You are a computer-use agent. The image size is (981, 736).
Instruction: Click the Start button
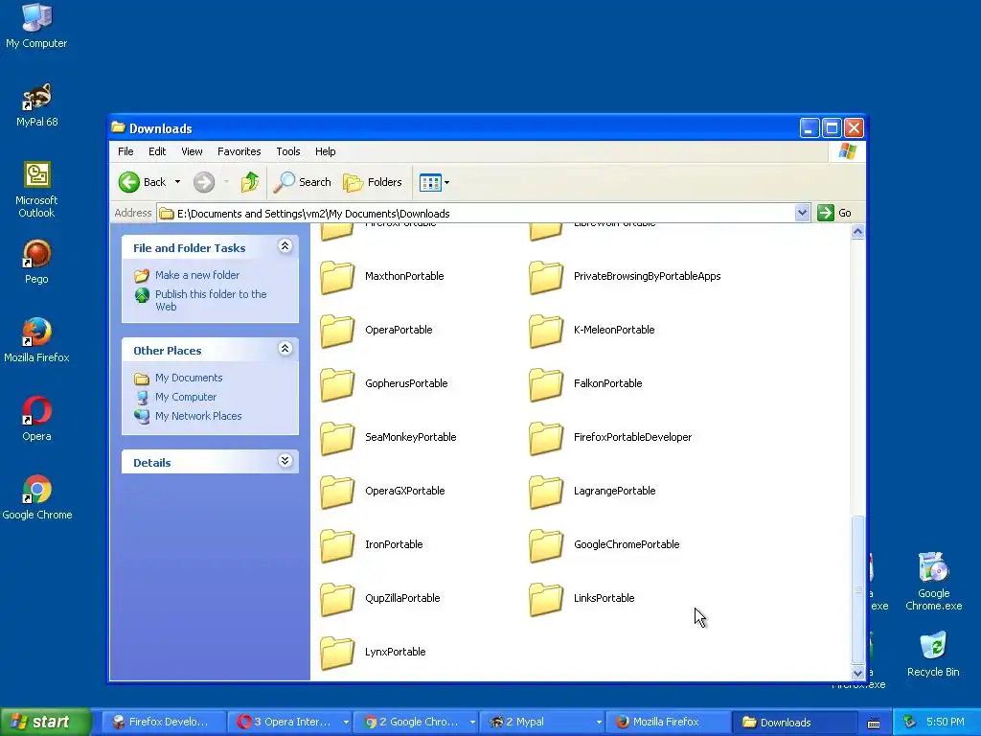click(45, 723)
